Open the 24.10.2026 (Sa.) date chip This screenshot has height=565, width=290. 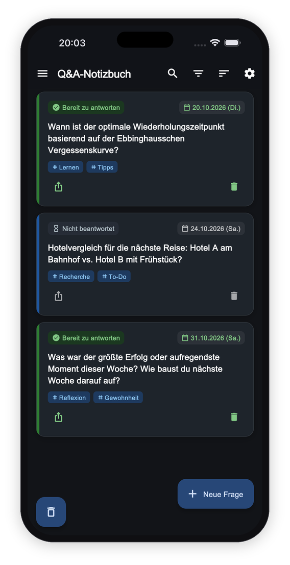pos(211,229)
